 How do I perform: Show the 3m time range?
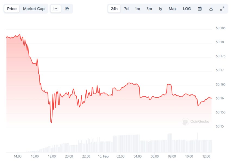[149, 9]
